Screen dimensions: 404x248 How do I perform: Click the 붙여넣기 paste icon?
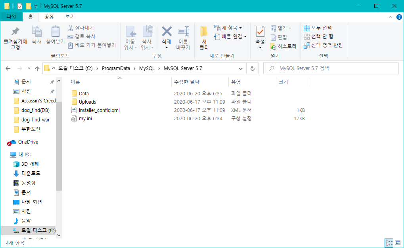pos(55,32)
